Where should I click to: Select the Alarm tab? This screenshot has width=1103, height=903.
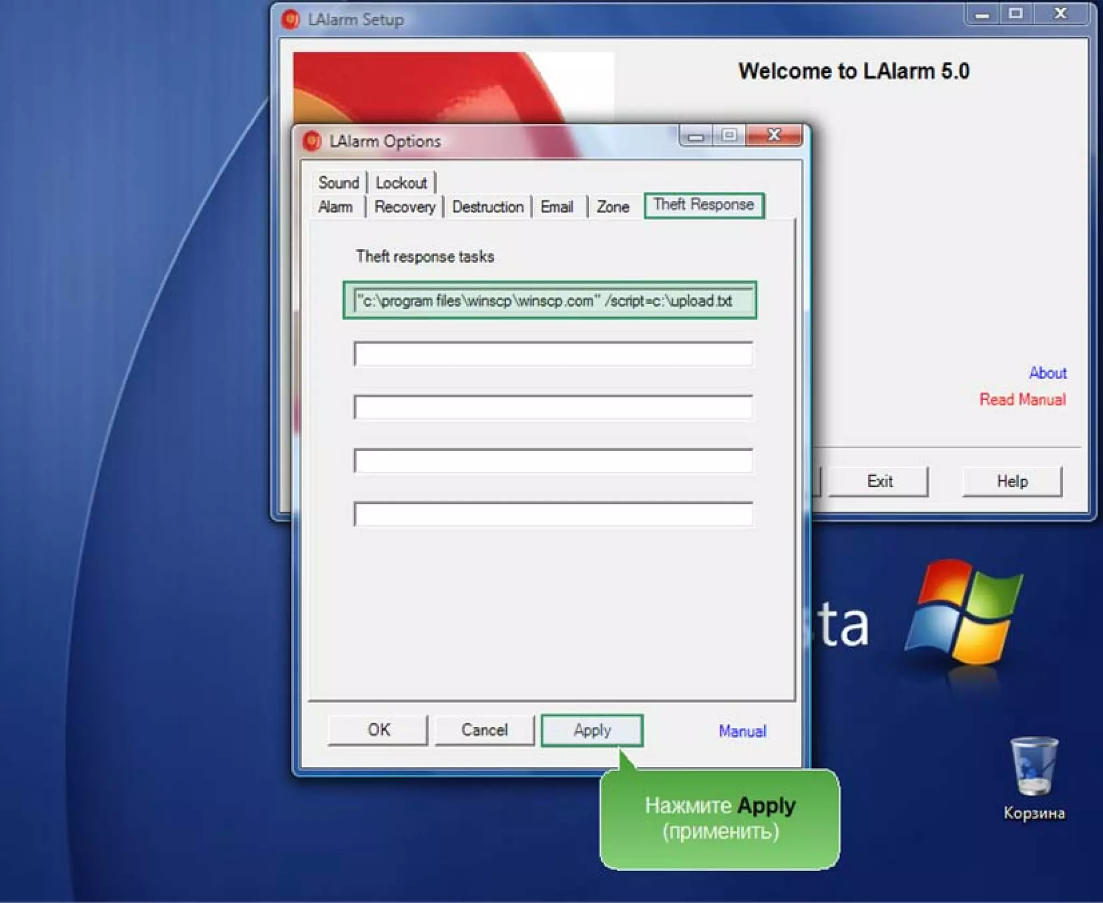(x=335, y=207)
